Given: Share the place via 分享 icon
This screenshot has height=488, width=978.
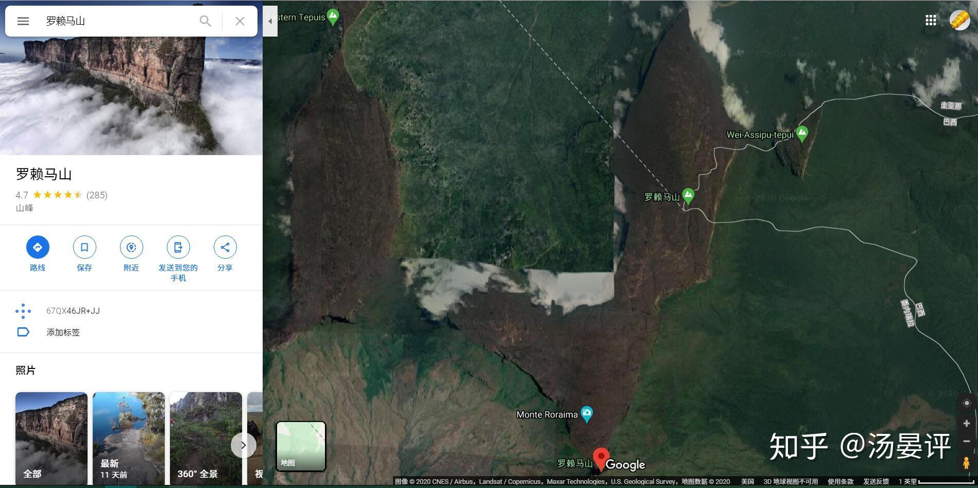Looking at the screenshot, I should pos(225,247).
